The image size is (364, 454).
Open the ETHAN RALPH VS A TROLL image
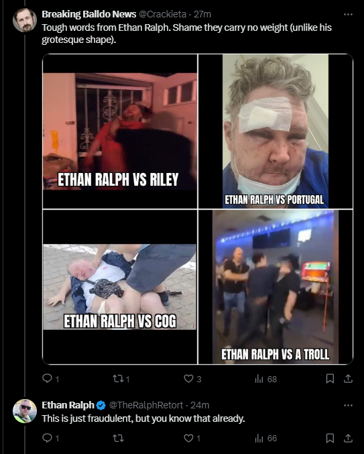pos(276,287)
